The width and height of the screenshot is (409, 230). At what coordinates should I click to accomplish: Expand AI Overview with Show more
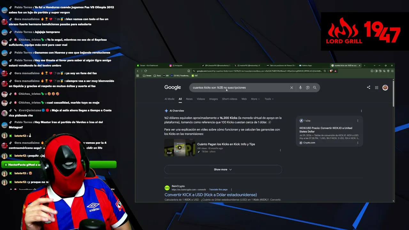pyautogui.click(x=223, y=170)
